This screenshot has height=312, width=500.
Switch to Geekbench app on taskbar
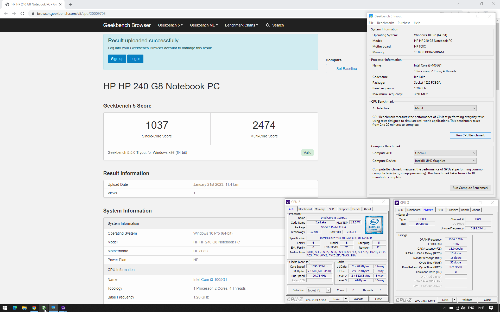(x=53, y=308)
